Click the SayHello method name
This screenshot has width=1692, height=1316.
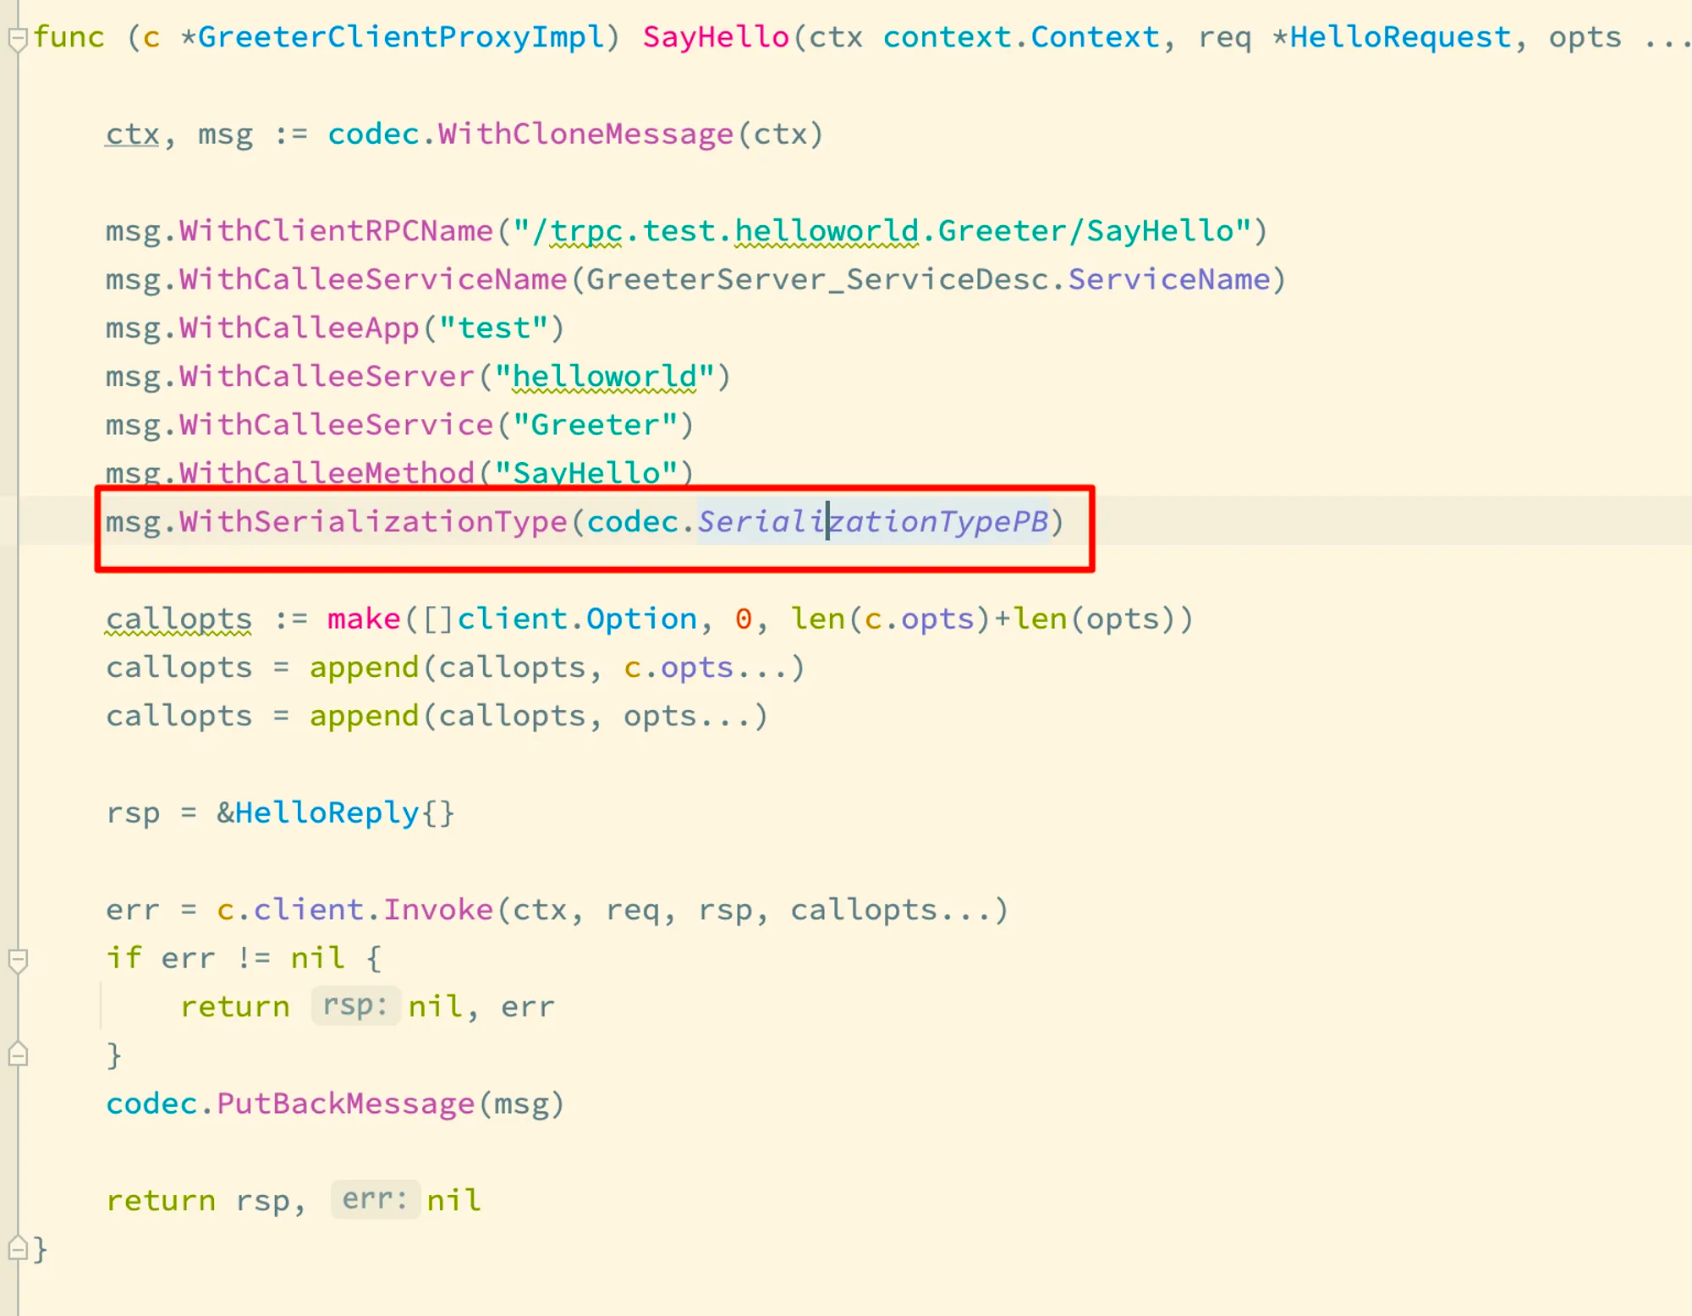716,37
